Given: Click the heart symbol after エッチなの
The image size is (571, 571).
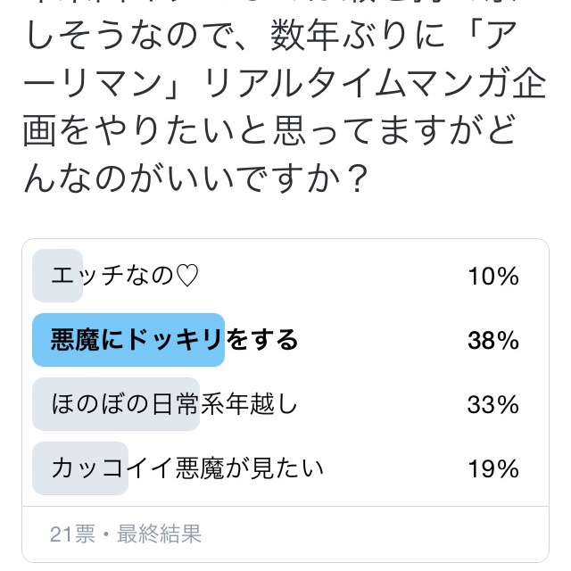Looking at the screenshot, I should (x=184, y=277).
